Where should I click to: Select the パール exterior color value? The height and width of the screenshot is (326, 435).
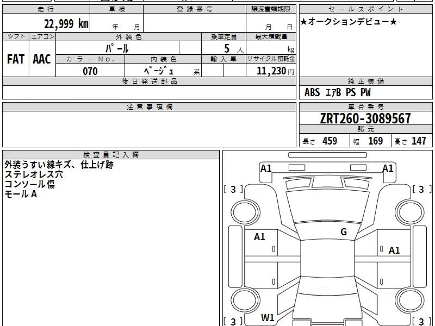[117, 48]
